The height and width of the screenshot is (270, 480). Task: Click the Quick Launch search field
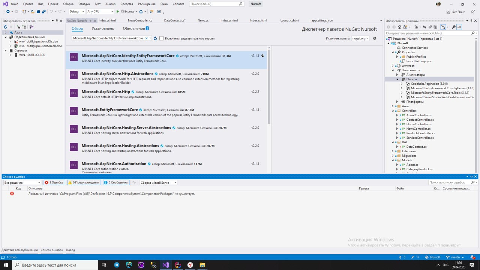(x=217, y=4)
